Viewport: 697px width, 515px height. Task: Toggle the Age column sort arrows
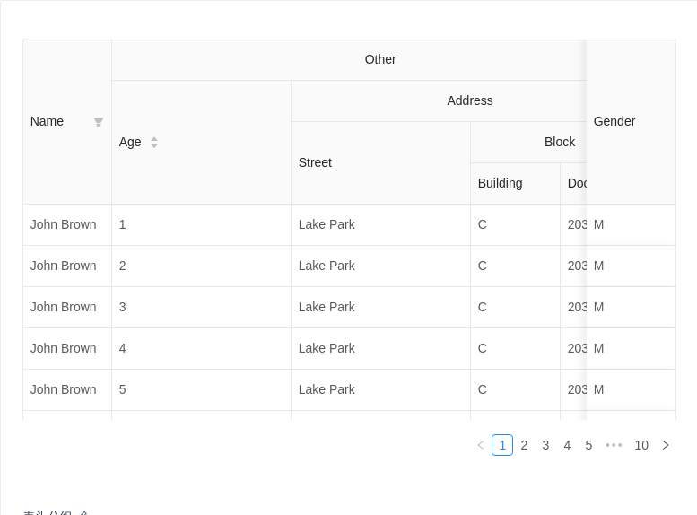[x=154, y=143]
